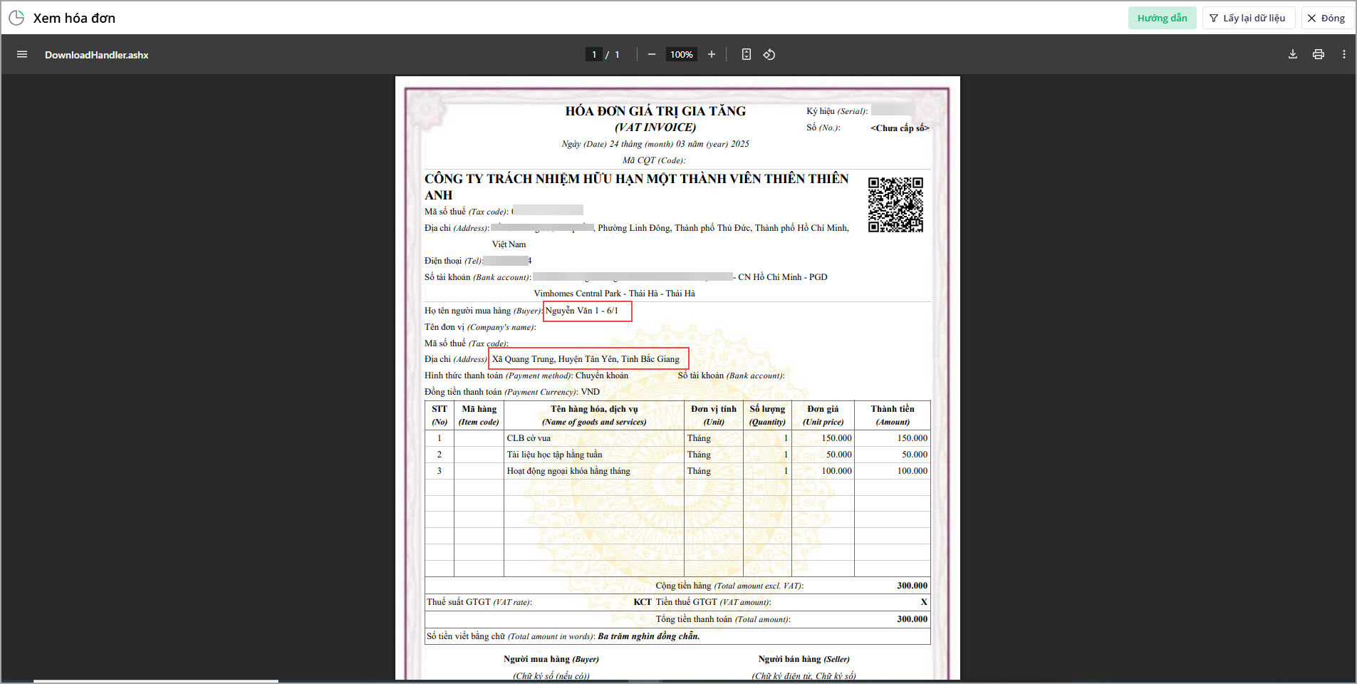Click the payment method Chuyển khoản
The image size is (1357, 684).
pyautogui.click(x=602, y=375)
